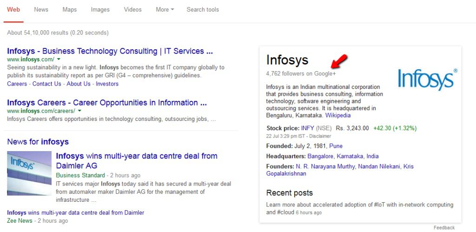Open the India headquarters link
This screenshot has width=476, height=232.
372,156
